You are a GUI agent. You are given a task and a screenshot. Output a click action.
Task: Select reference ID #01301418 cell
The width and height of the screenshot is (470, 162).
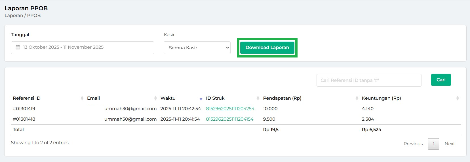(x=24, y=119)
